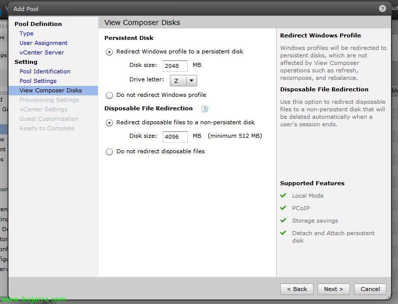Cancel the Add Pool wizard
Screen dimensions: 398x304
(370, 289)
